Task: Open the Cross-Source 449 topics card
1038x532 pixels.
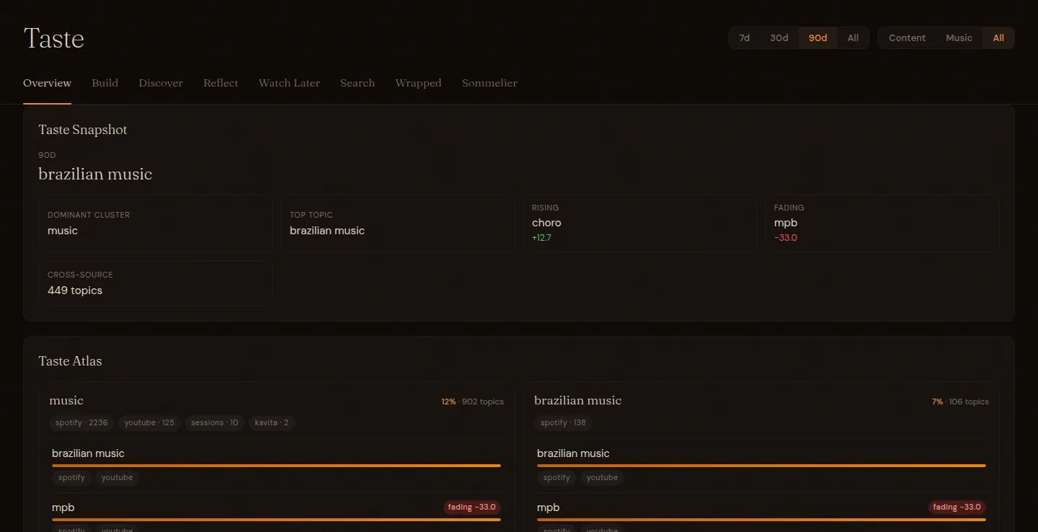Action: coord(156,283)
